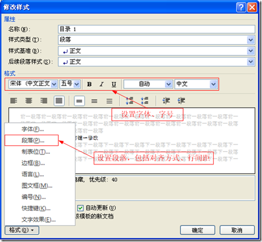Toggle Italic formatting button

101,84
